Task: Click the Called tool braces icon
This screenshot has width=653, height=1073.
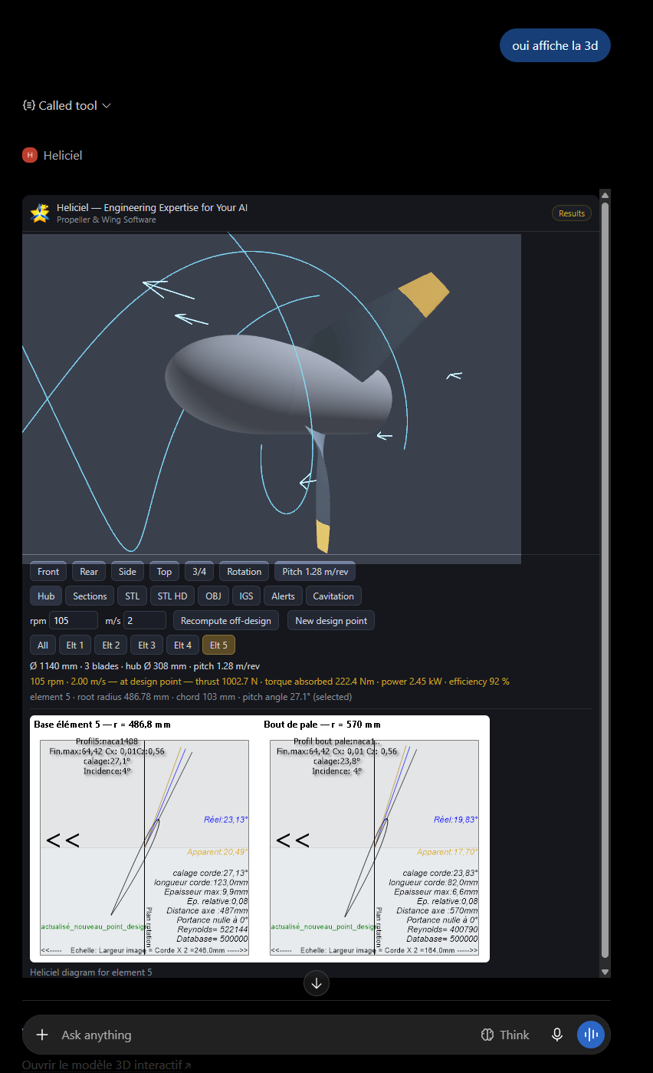Action: [29, 105]
